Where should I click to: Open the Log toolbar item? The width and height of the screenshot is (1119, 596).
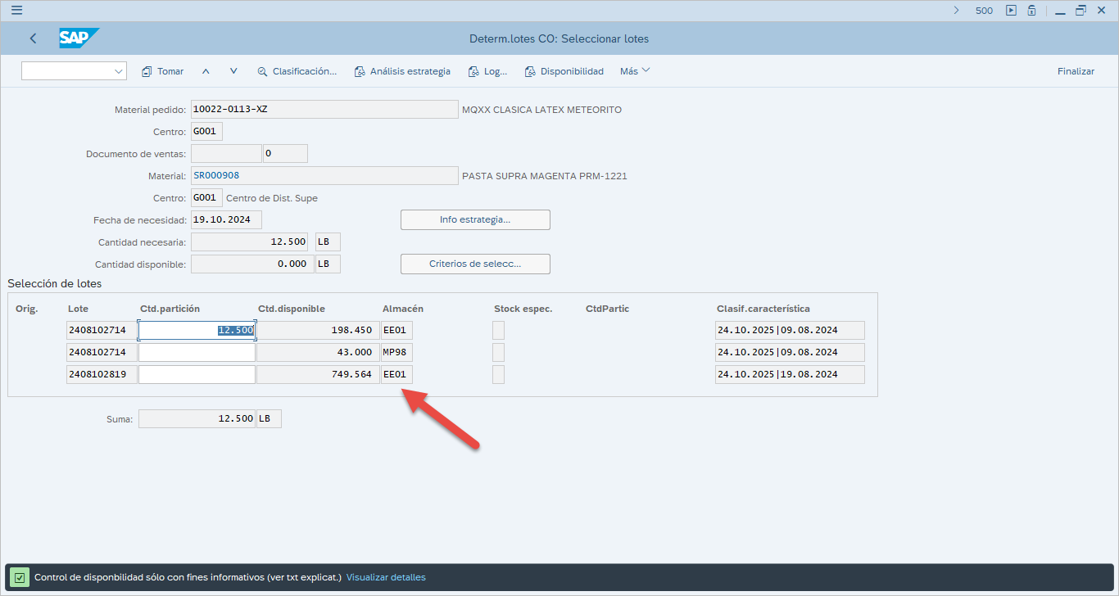tap(487, 71)
